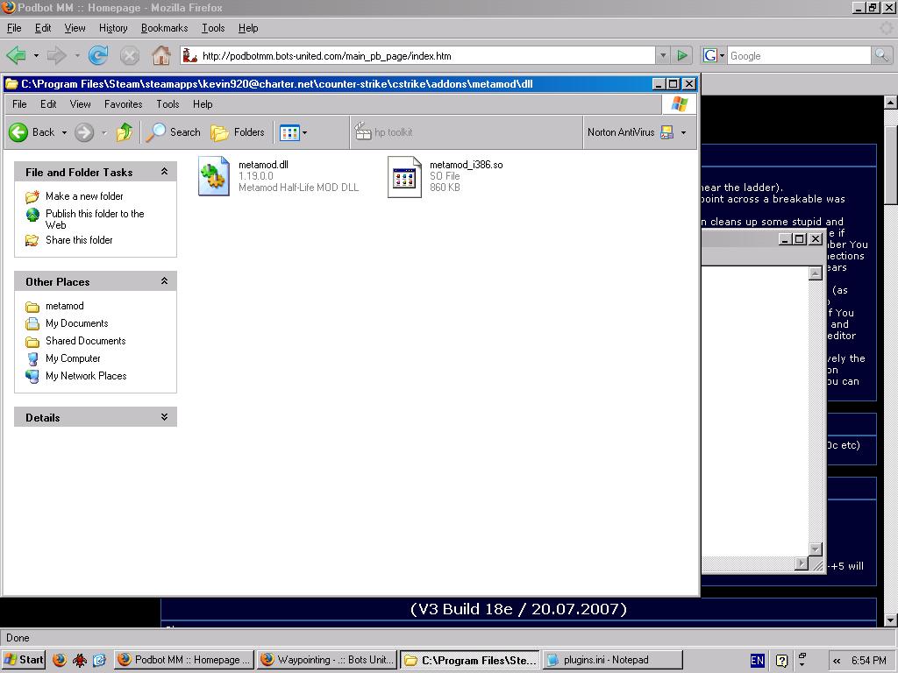Viewport: 898px width, 673px height.
Task: Open Shared Documents in Other Places
Action: pyautogui.click(x=85, y=341)
